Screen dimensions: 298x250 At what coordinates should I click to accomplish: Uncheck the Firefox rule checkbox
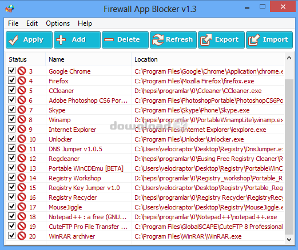11,80
